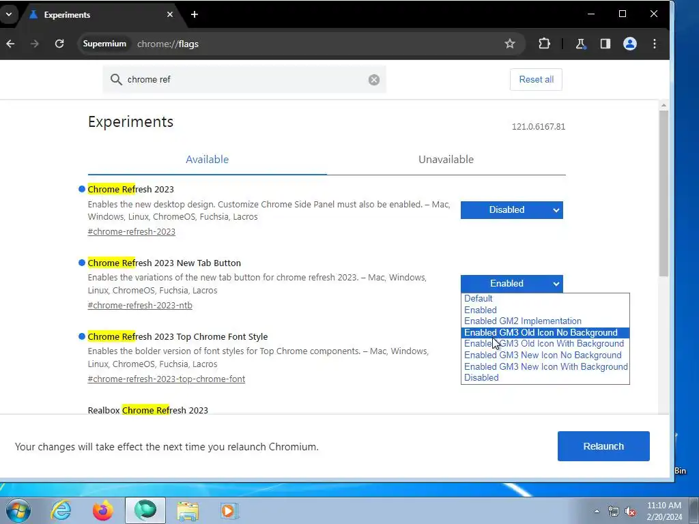Screen dimensions: 699x524
Task: Click the Supermium taskbar icon
Action: (145, 510)
